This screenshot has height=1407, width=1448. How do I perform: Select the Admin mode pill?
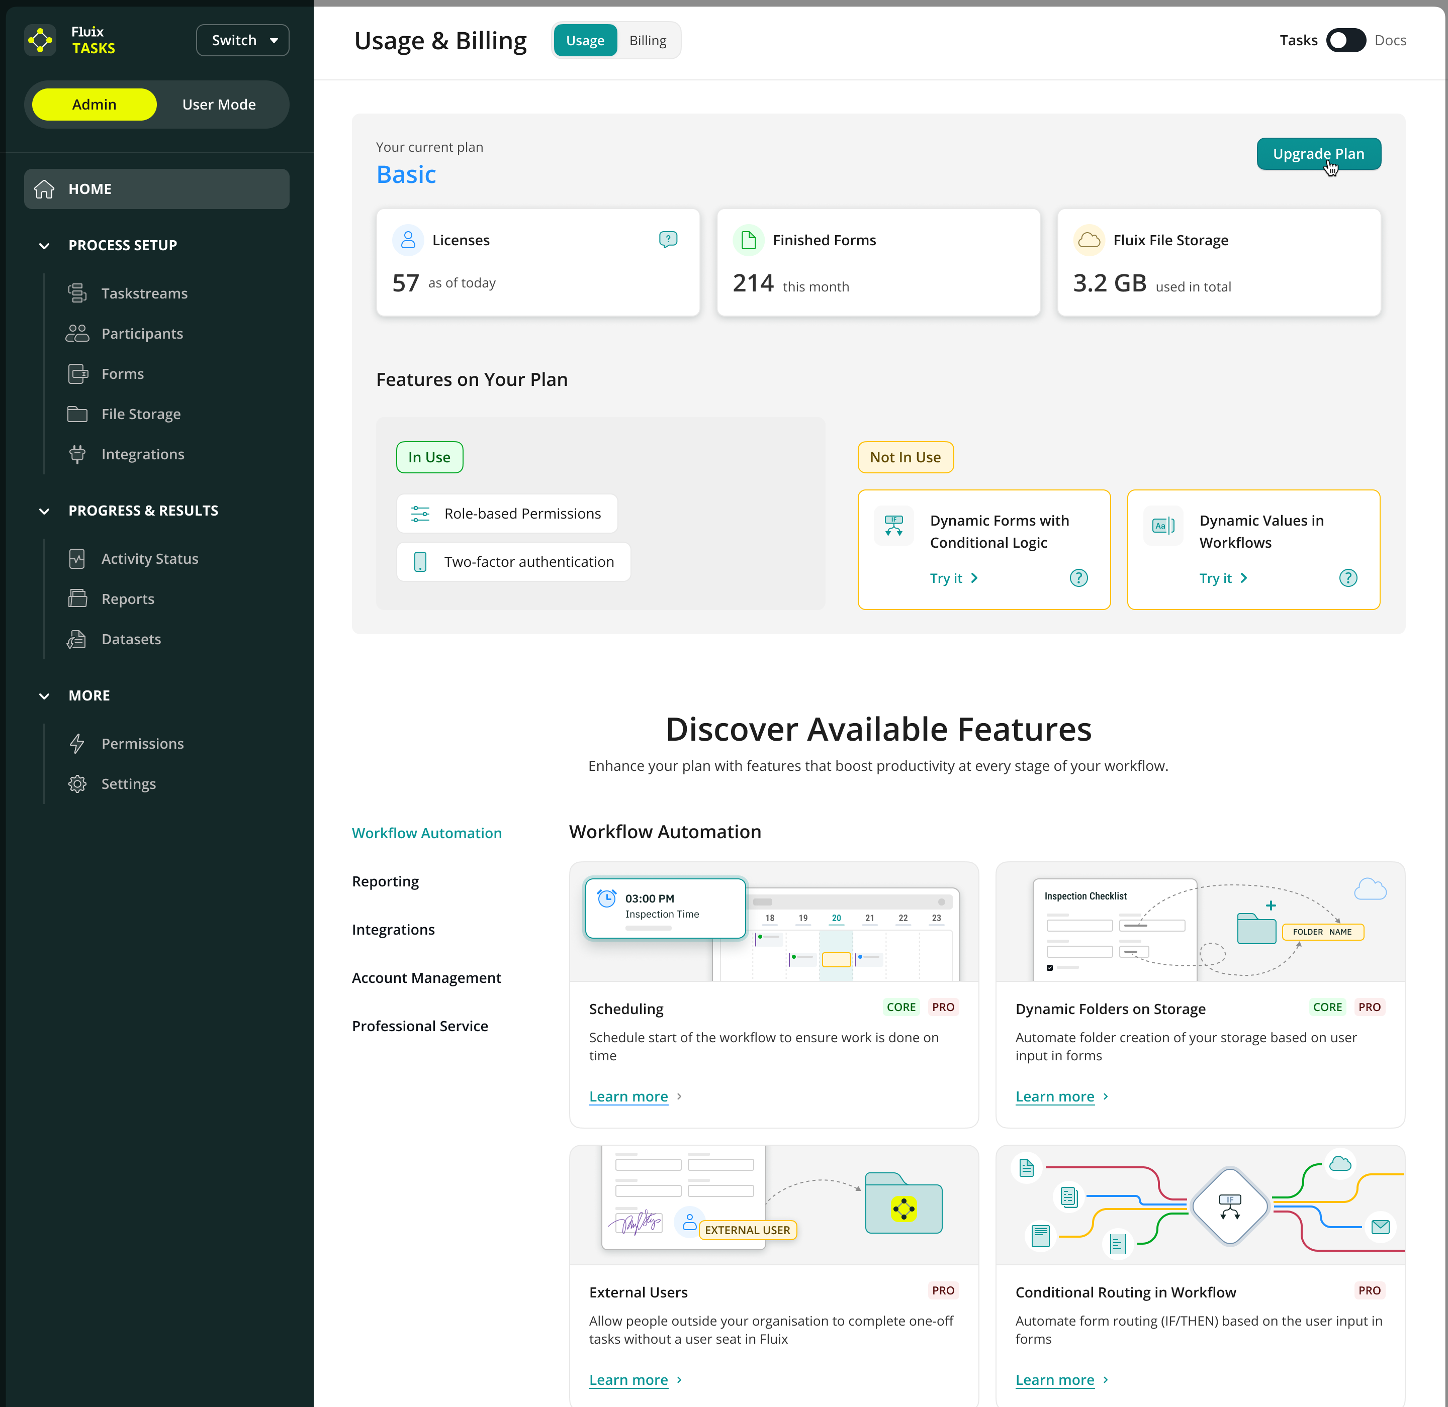(94, 104)
